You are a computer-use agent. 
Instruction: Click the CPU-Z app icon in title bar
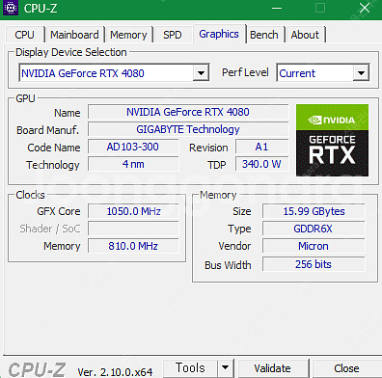point(11,8)
